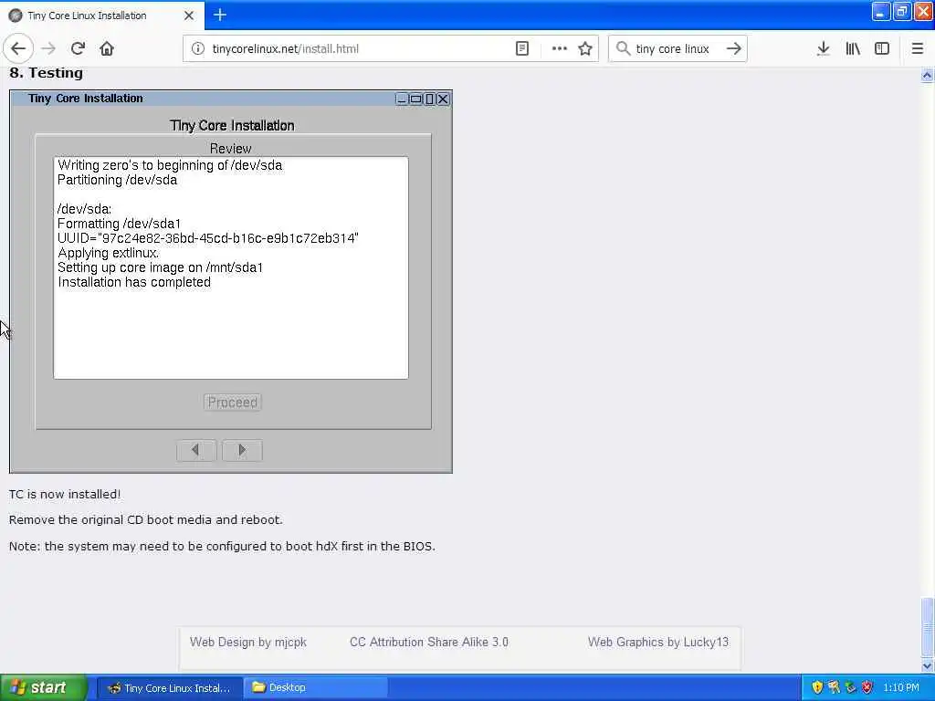This screenshot has height=701, width=935.
Task: Click the Tiny Core Installation screenshot image
Action: coord(231,281)
